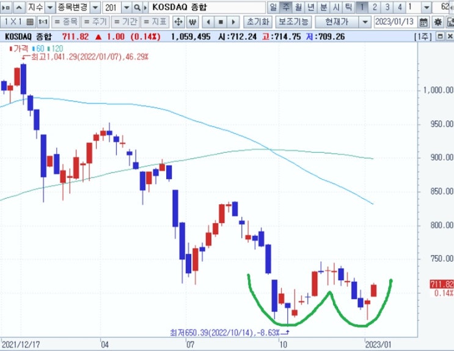The width and height of the screenshot is (454, 351).
Task: Click the 가격 legend item
Action: click(x=19, y=48)
